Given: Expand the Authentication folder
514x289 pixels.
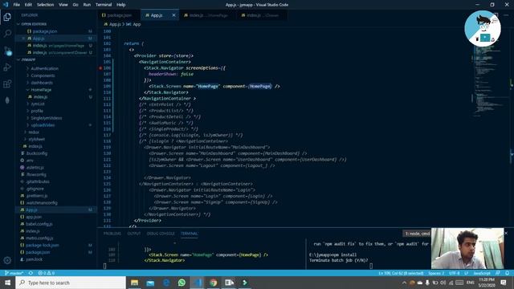Looking at the screenshot, I should [44, 68].
